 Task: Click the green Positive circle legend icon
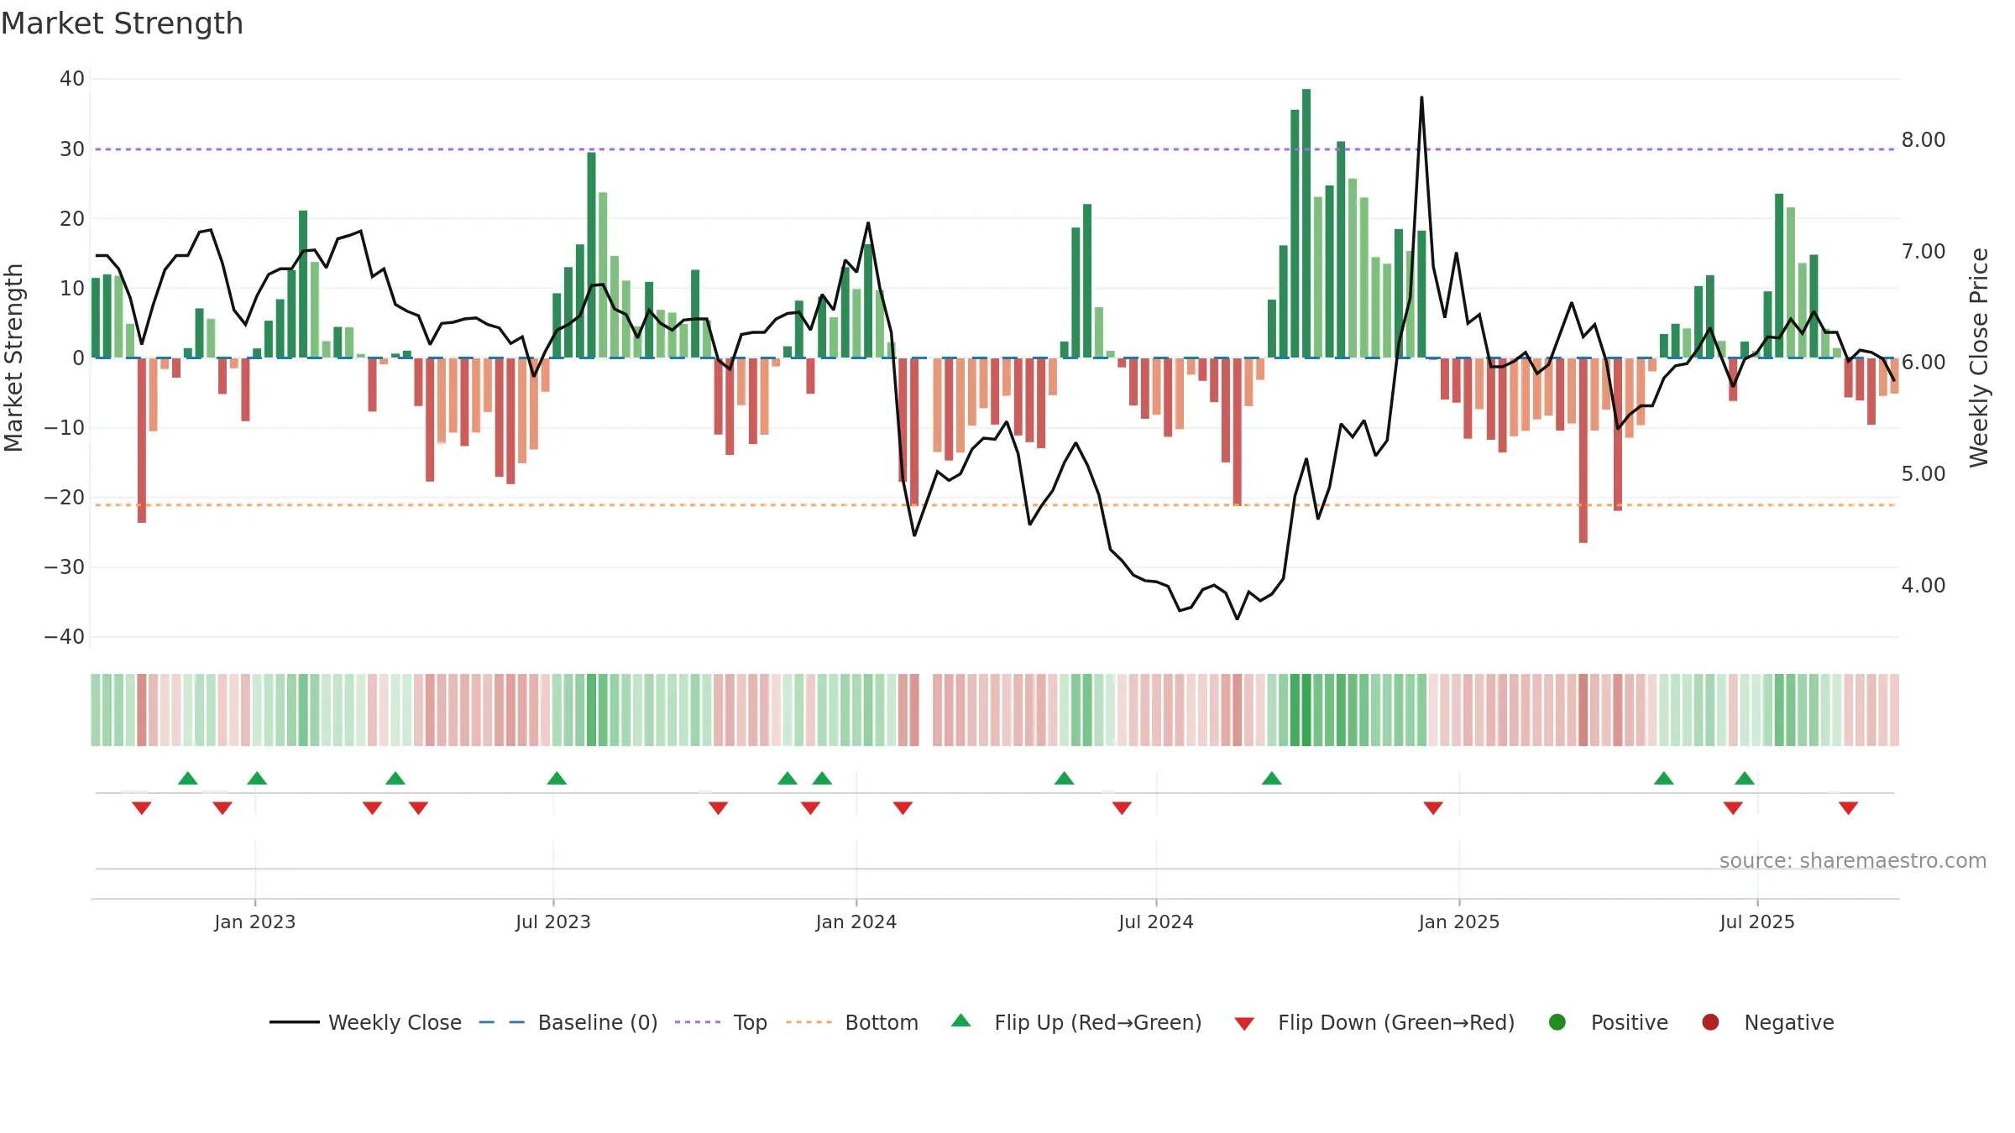(x=1557, y=1022)
